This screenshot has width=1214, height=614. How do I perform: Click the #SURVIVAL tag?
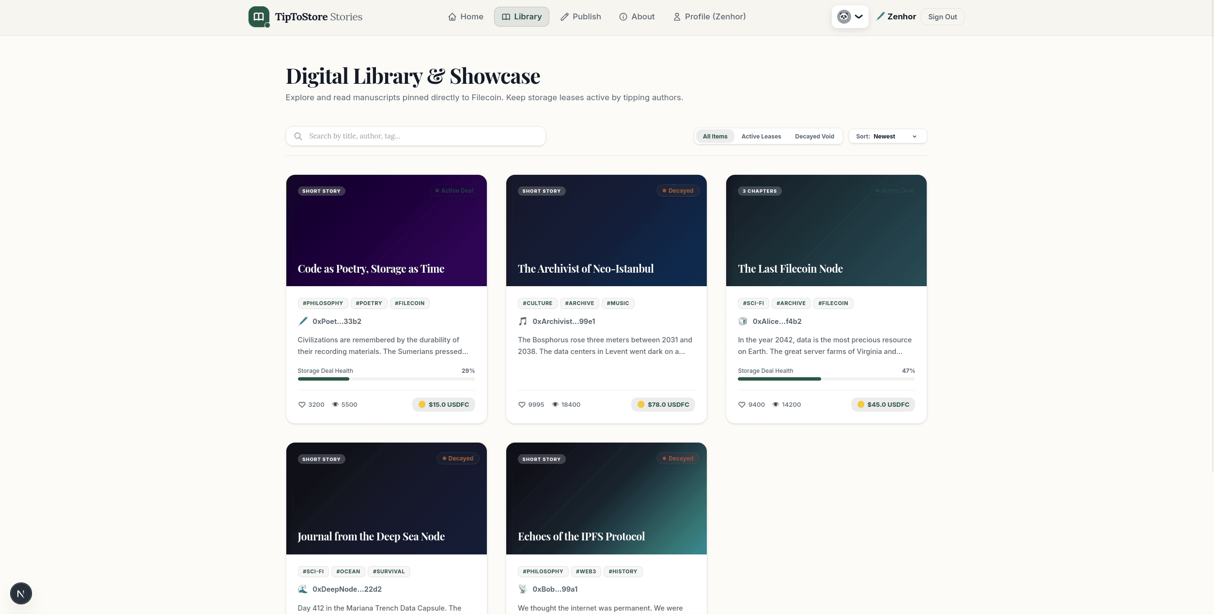(389, 571)
